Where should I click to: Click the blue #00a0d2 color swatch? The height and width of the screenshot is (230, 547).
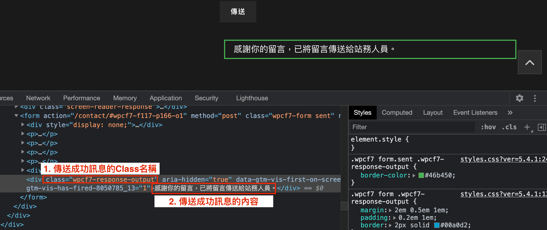(437, 225)
